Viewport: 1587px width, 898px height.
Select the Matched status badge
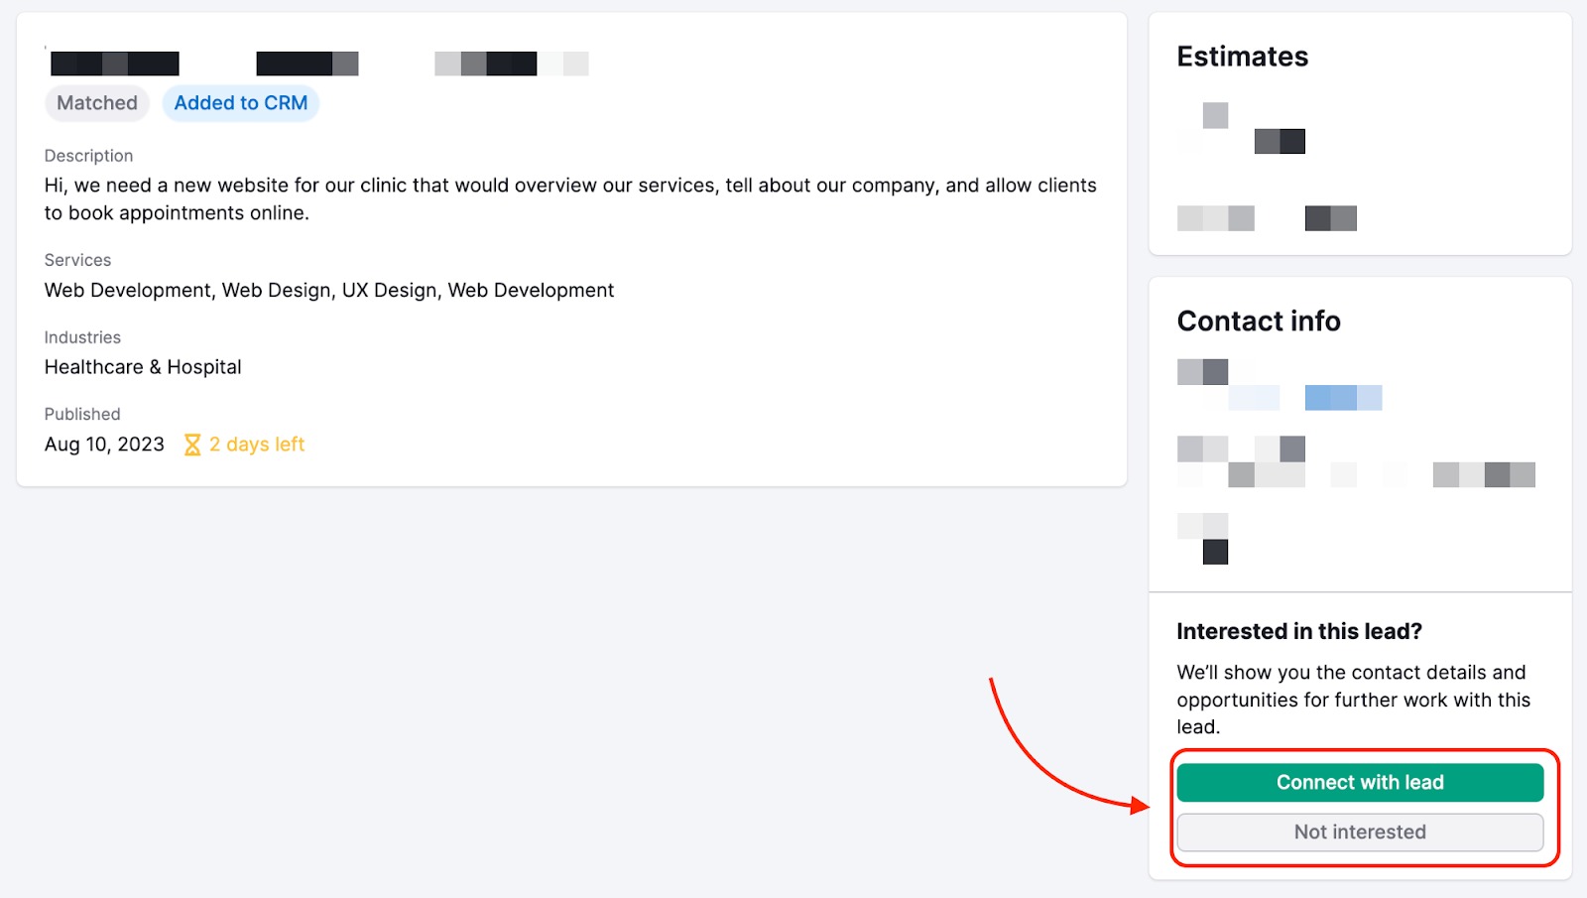click(97, 103)
